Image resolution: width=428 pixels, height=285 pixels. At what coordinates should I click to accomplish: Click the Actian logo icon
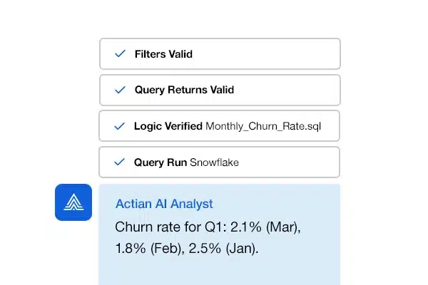(73, 202)
